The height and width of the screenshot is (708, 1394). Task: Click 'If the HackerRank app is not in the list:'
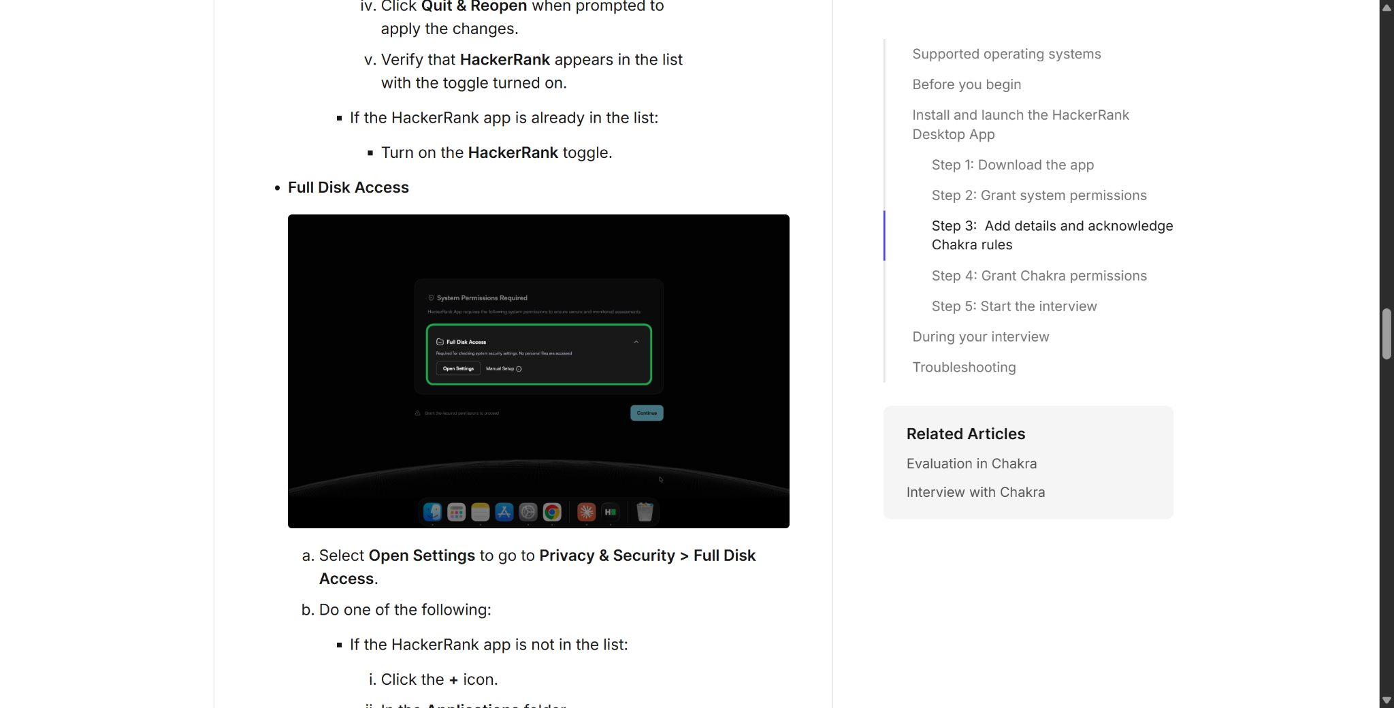(489, 645)
